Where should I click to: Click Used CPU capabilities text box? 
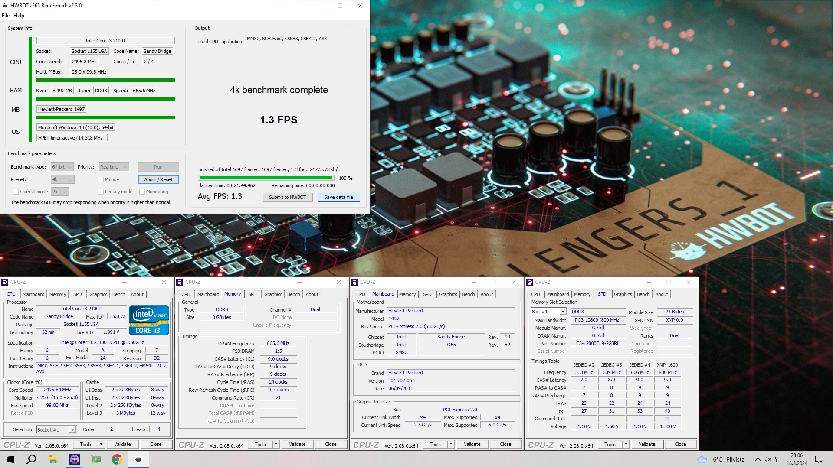point(299,42)
